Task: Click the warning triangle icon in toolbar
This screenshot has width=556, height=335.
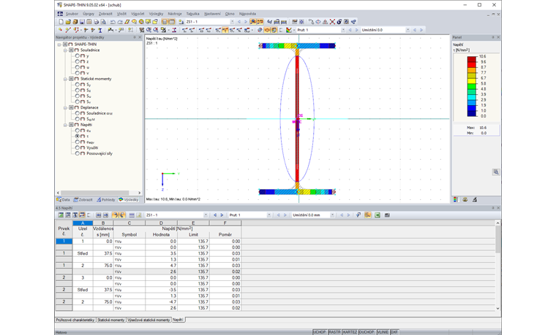Action: tap(325, 22)
